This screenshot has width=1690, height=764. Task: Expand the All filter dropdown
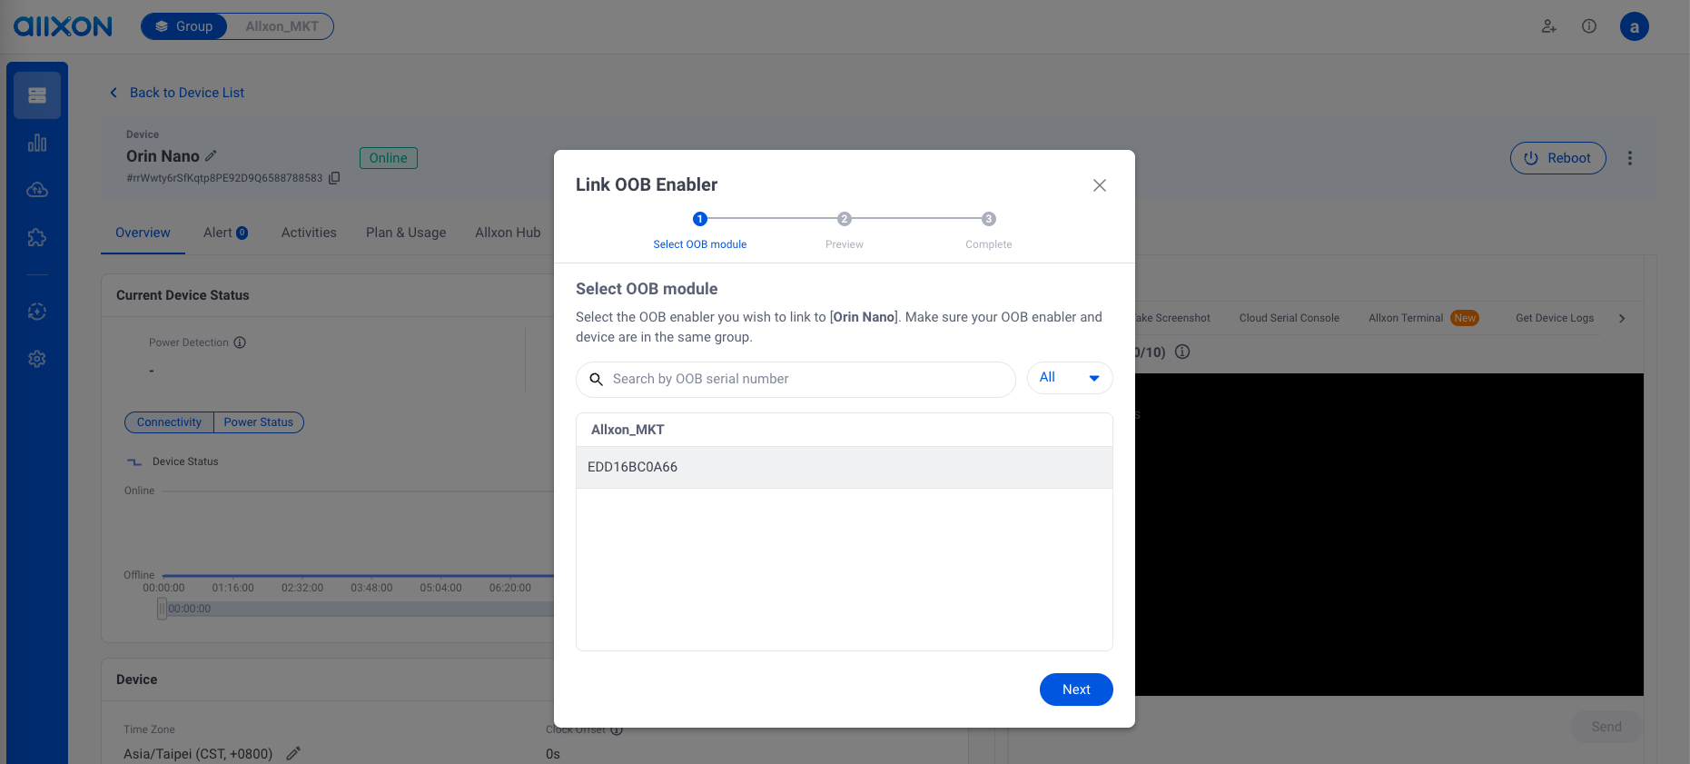pos(1070,378)
